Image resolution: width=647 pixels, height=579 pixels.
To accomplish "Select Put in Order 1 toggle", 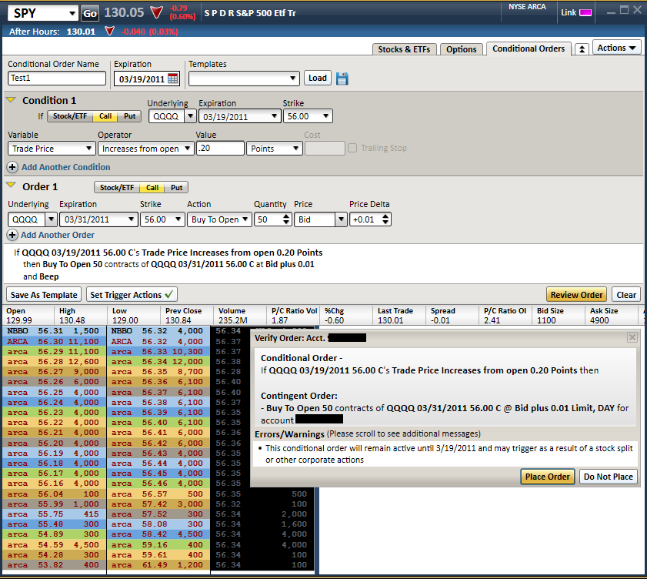I will pos(177,188).
